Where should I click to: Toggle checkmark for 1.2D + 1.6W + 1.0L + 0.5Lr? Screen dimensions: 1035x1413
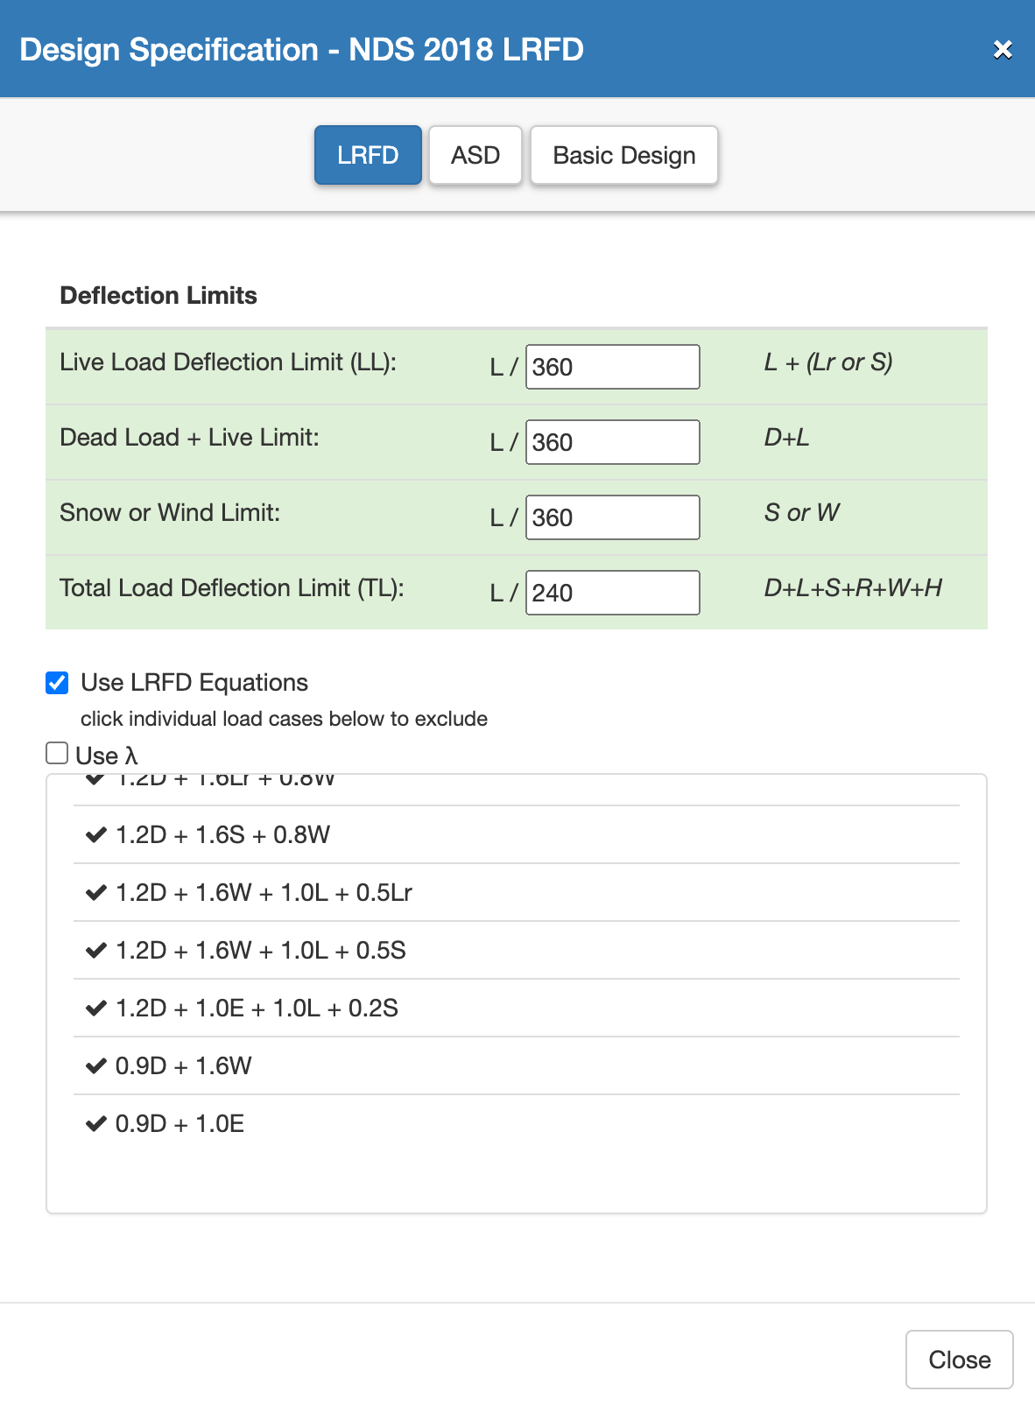95,893
